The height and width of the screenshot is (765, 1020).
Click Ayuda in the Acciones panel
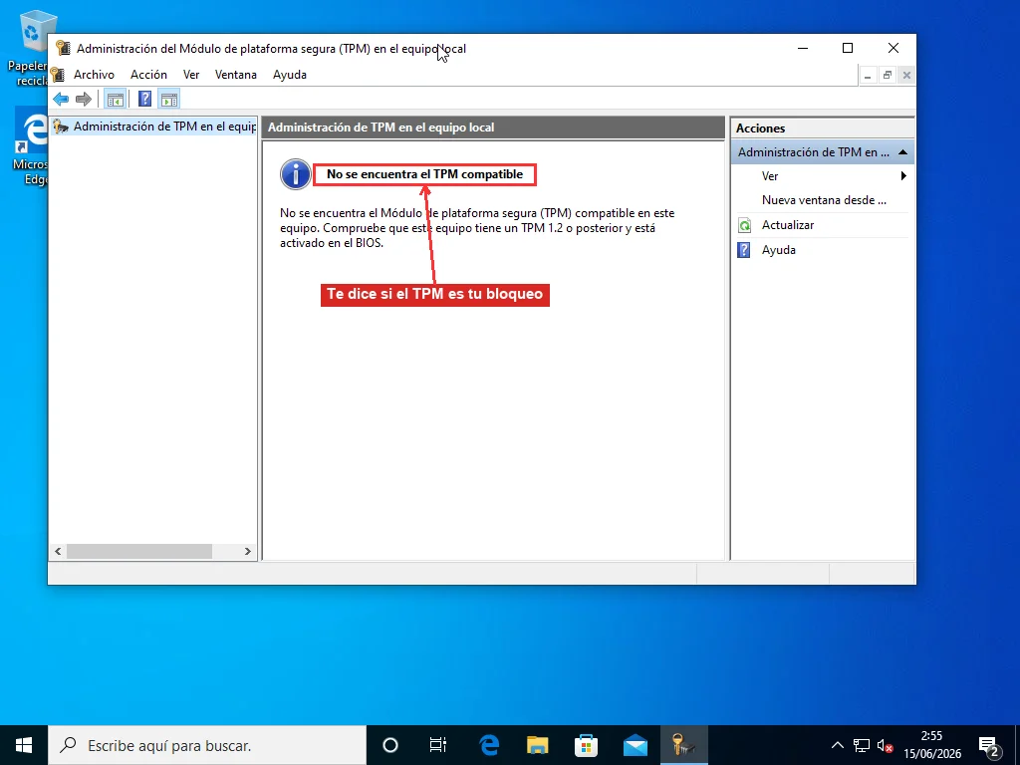click(779, 250)
